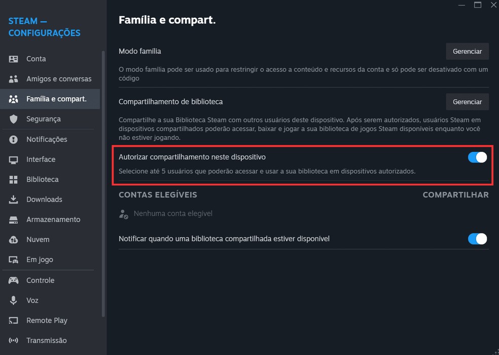Click the Conta ID card icon
Image resolution: width=499 pixels, height=355 pixels.
(14, 59)
